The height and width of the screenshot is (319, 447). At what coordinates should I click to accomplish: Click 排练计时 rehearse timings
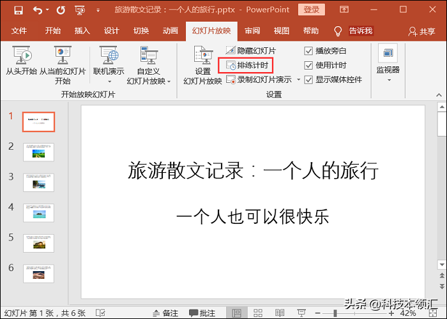(247, 65)
